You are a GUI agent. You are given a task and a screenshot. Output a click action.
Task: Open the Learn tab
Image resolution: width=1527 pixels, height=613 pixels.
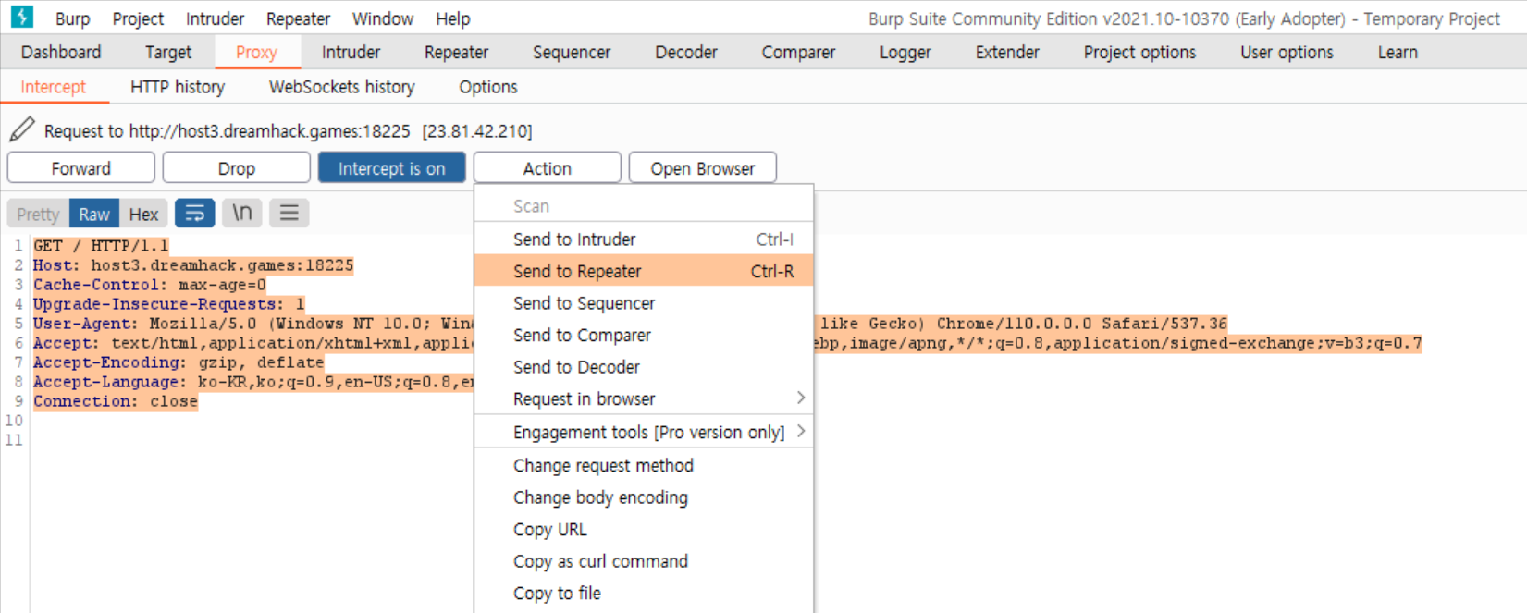tap(1398, 53)
